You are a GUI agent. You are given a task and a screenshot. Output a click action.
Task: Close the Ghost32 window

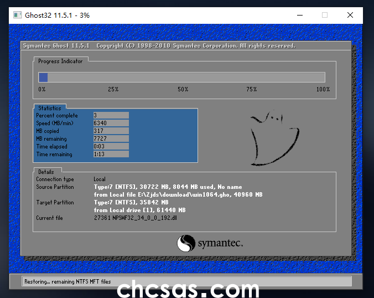coord(350,15)
